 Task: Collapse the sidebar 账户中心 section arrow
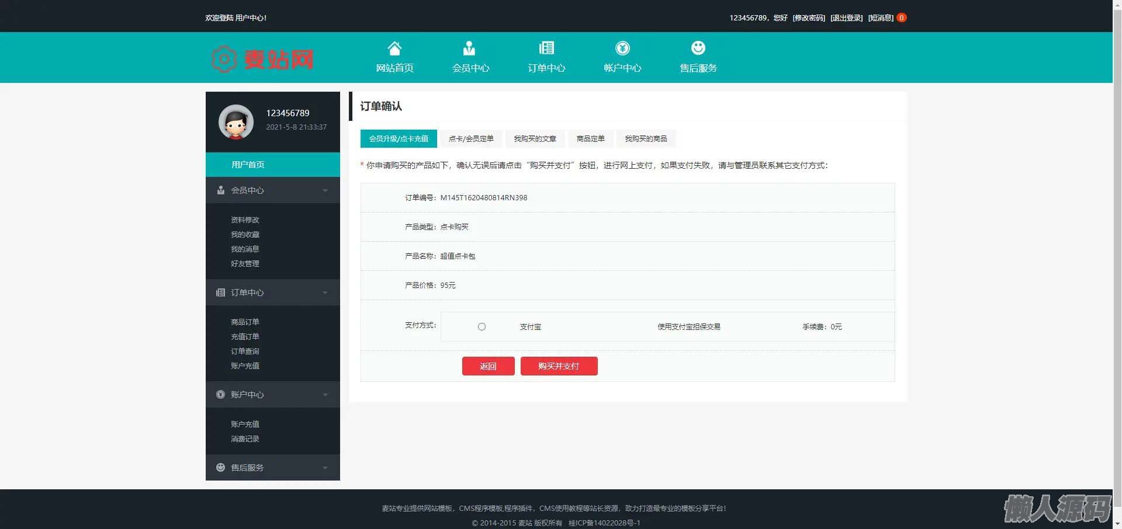coord(325,395)
